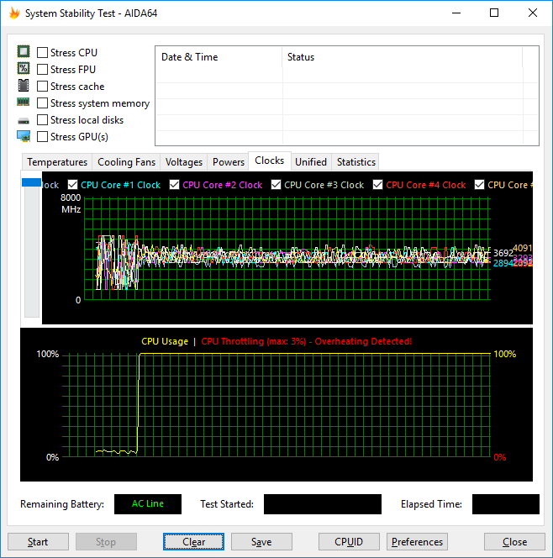
Task: Click the CPU chip icon beside Stress CPU
Action: pos(24,52)
